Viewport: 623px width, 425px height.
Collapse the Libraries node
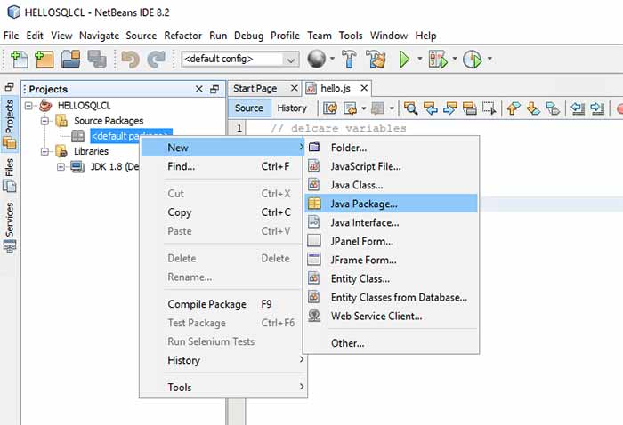[x=44, y=151]
